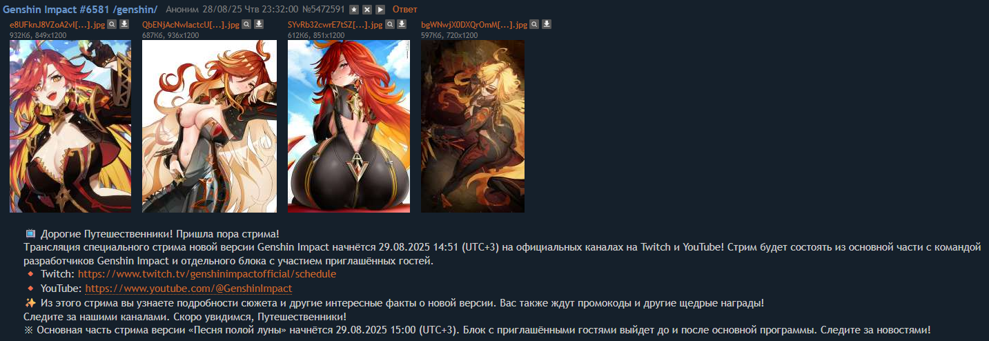Download the QbENjAcNwlactcU jpg file

pyautogui.click(x=260, y=24)
